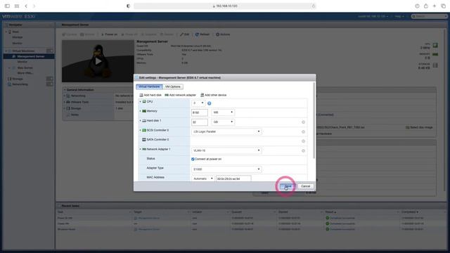Select Web Server in the Navigator tree
Screen dimensions: 450x253
(x=25, y=67)
